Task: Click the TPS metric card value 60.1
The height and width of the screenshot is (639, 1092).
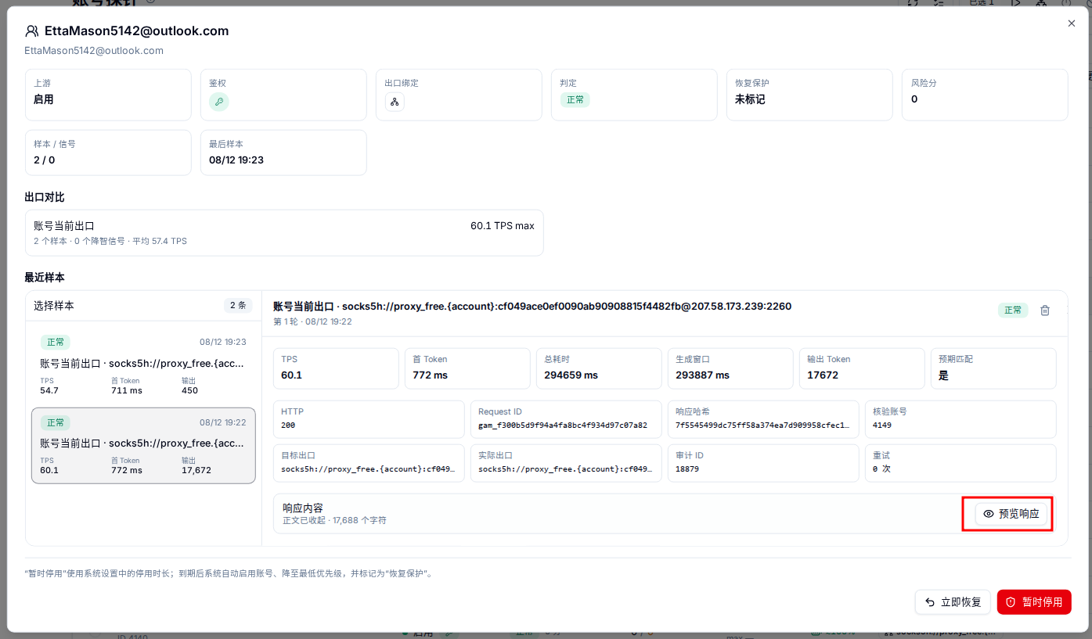Action: point(291,375)
